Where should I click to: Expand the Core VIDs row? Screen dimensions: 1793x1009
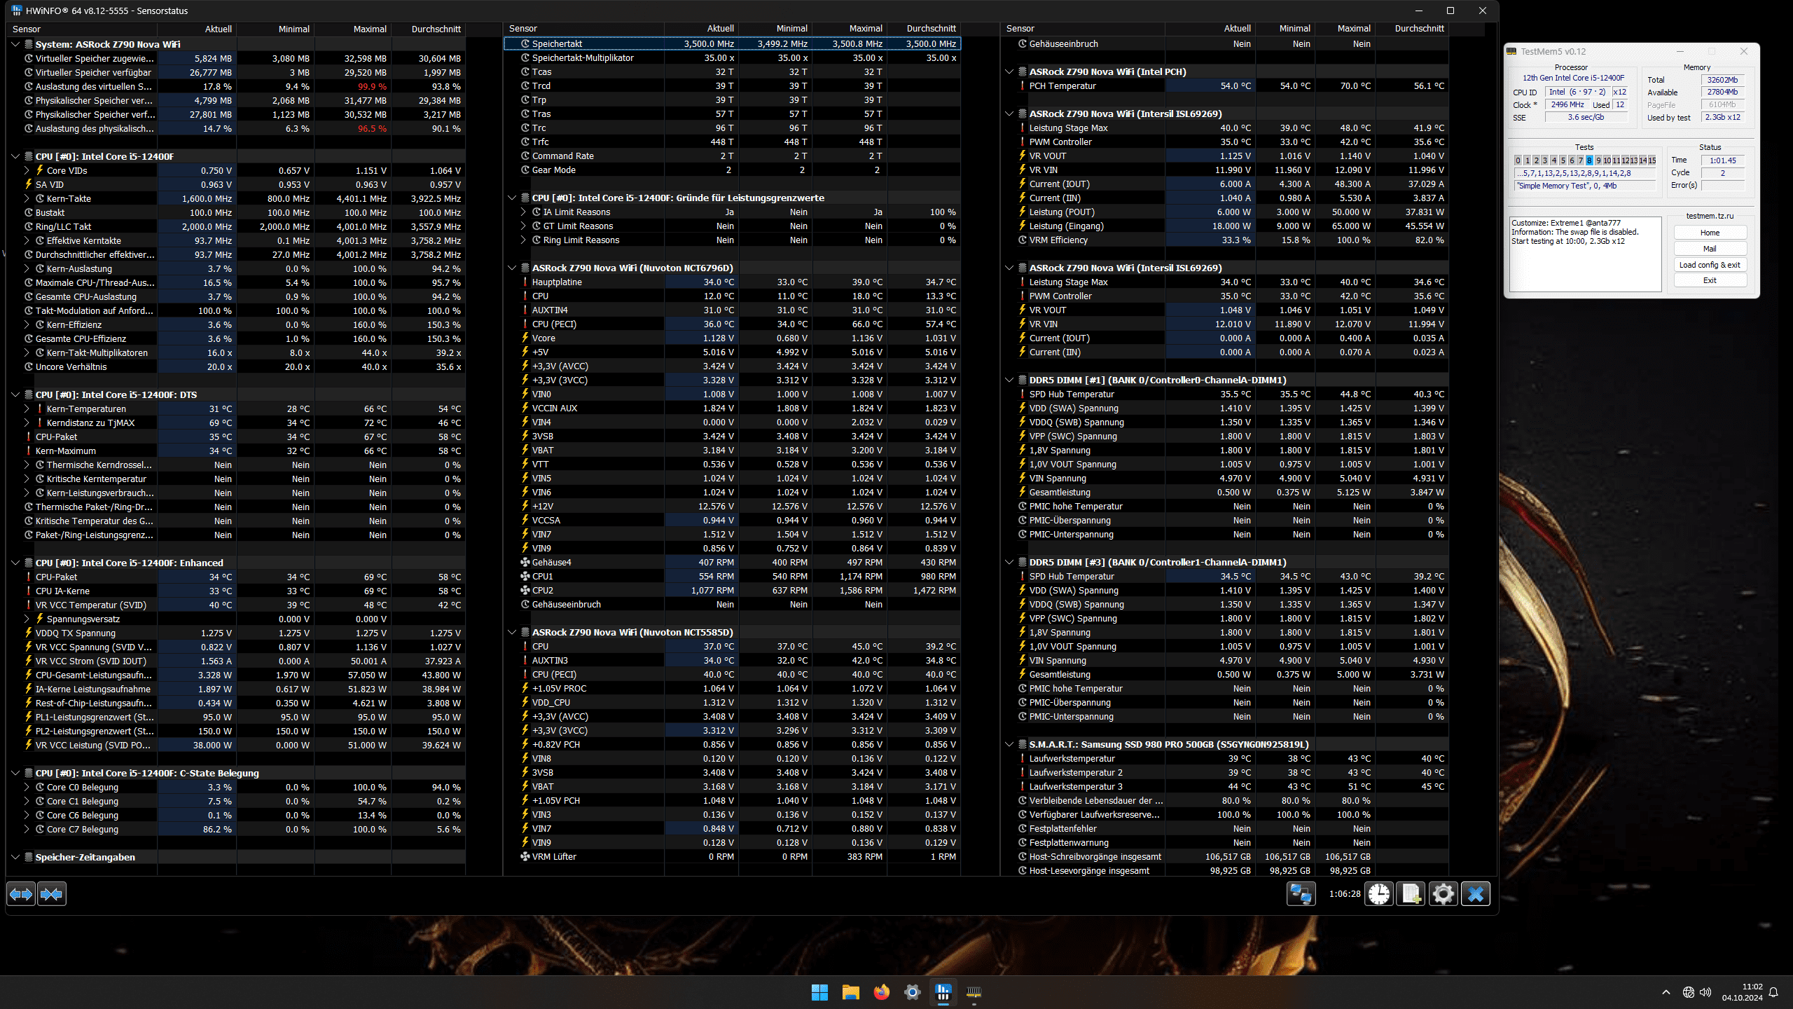pos(27,170)
